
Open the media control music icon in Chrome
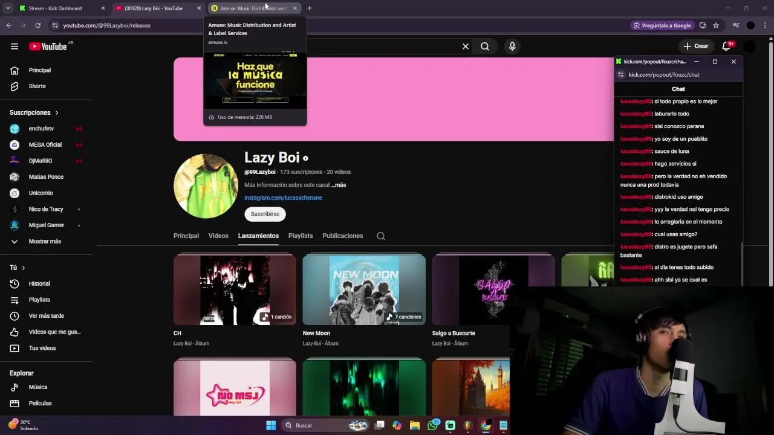click(736, 25)
